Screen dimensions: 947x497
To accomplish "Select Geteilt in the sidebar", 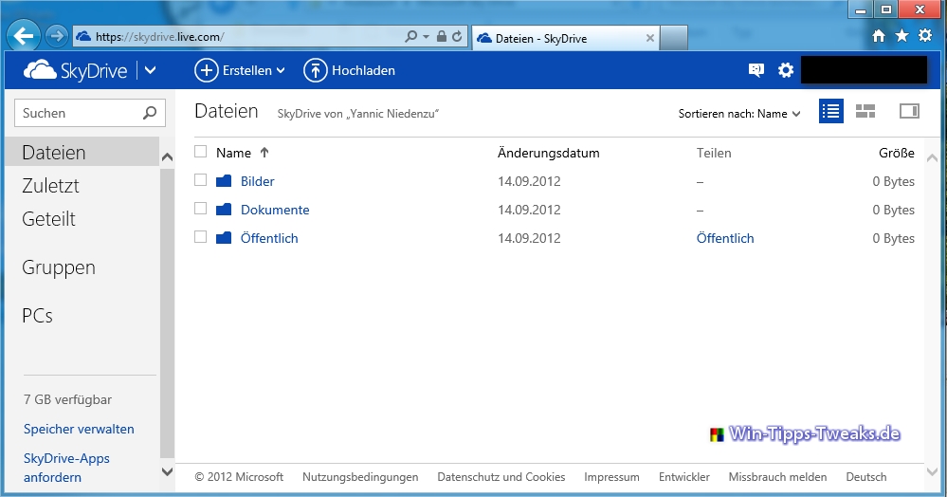I will coord(49,219).
